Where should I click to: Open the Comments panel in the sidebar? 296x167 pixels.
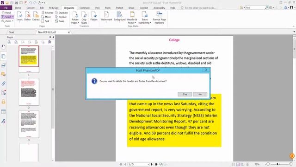[x=3, y=74]
